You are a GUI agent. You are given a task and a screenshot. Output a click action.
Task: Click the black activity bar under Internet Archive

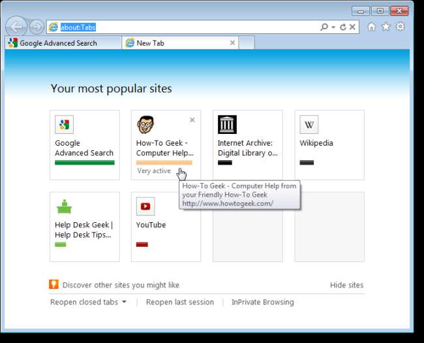click(x=225, y=163)
